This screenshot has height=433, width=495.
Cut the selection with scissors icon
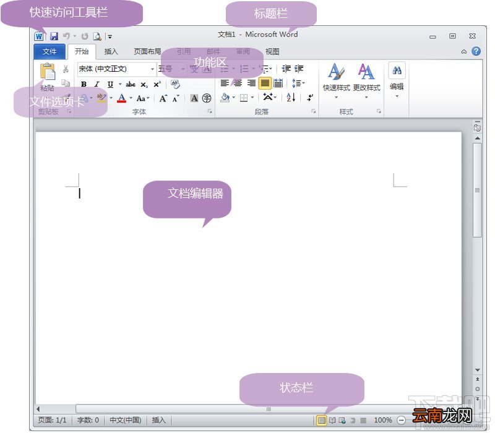coord(66,69)
